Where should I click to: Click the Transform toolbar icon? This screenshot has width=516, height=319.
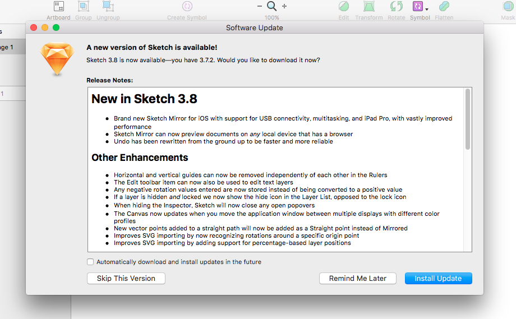(369, 6)
